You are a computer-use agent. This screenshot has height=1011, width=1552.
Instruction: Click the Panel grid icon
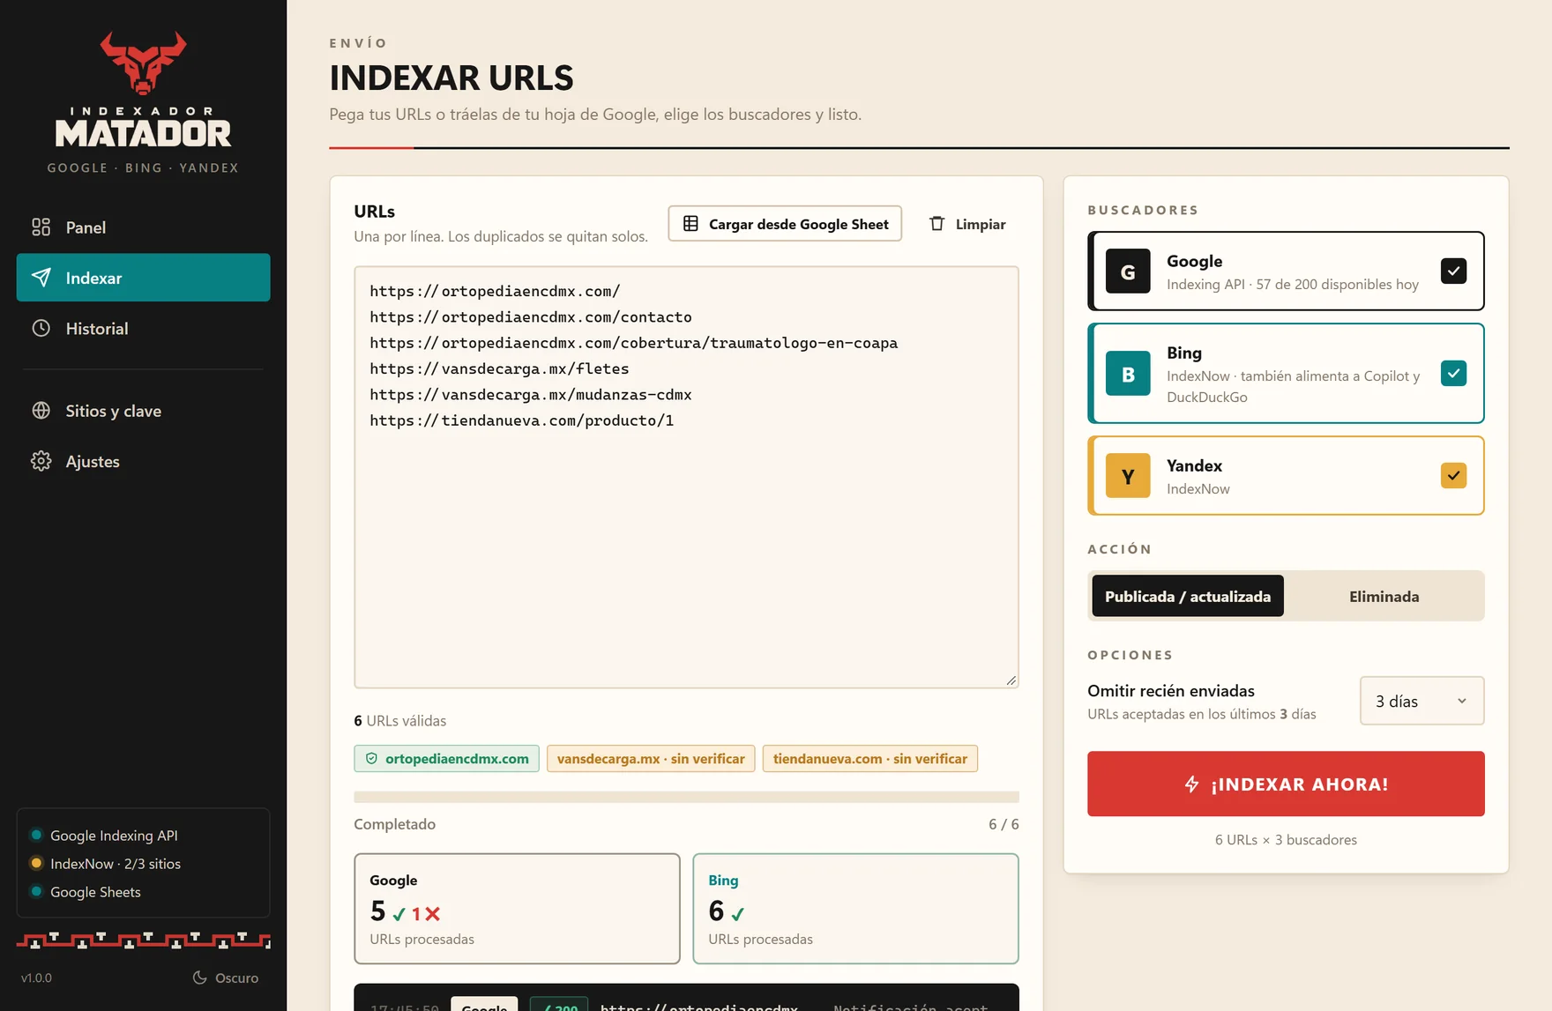click(41, 227)
